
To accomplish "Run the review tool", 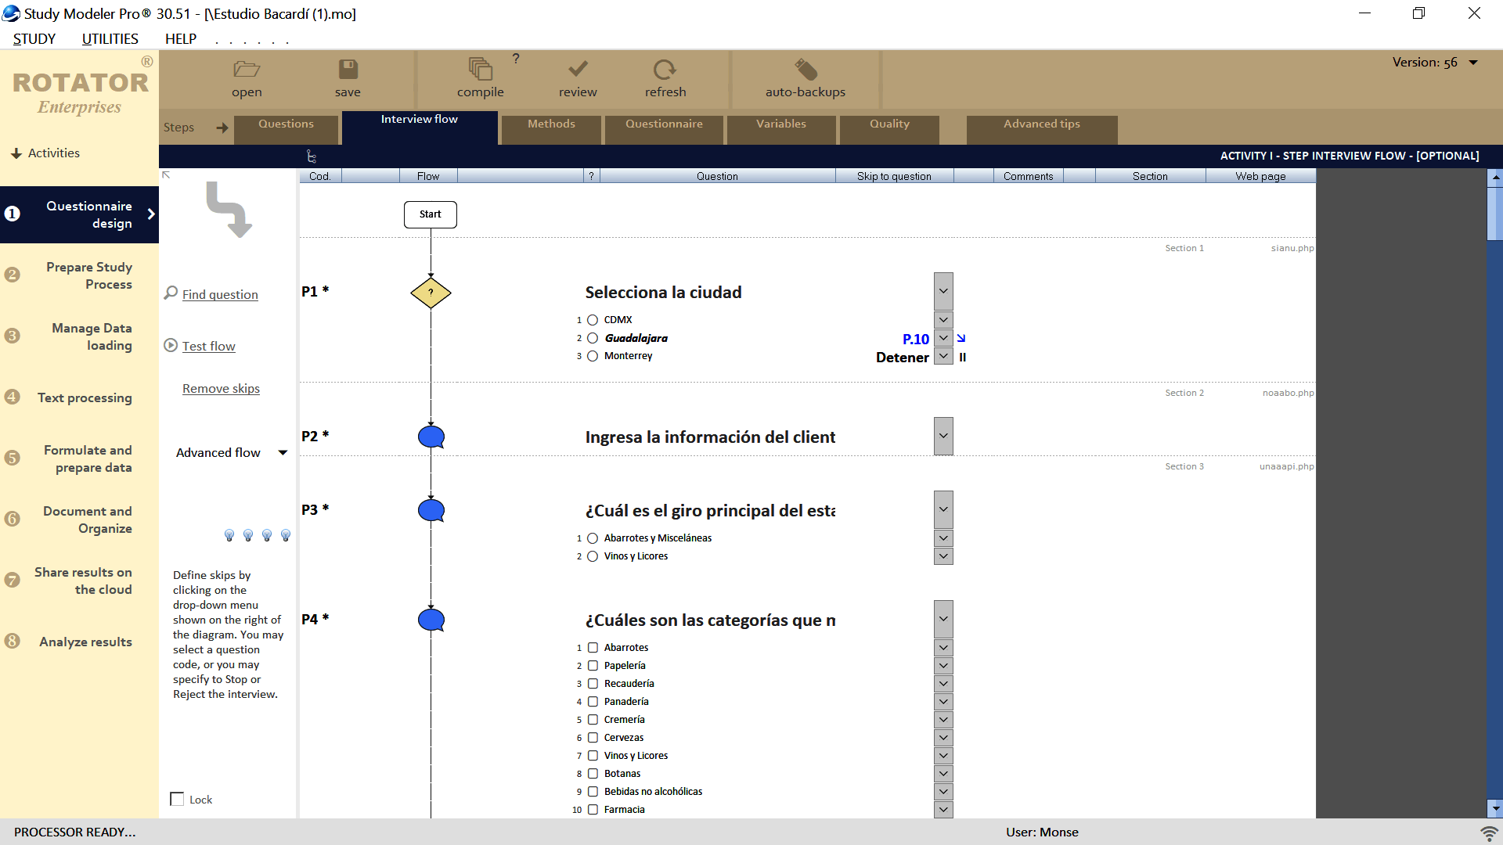I will coord(577,77).
